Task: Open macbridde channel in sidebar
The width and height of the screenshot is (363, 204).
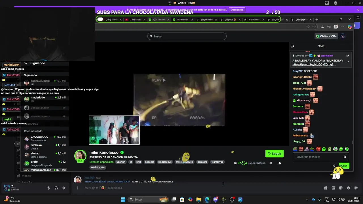Action: coord(45,99)
